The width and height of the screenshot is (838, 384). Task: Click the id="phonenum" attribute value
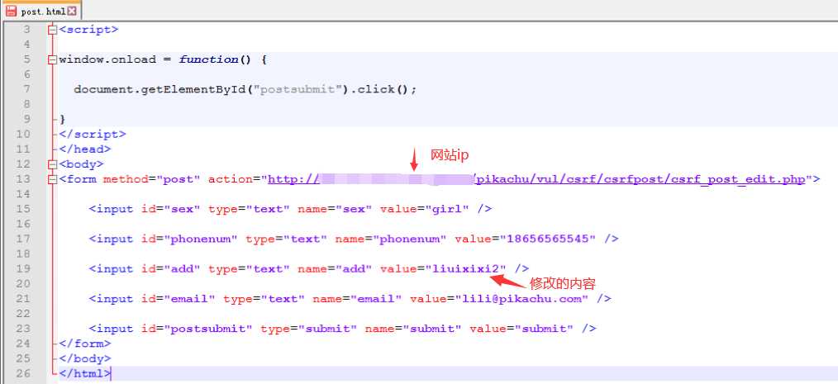coord(201,239)
